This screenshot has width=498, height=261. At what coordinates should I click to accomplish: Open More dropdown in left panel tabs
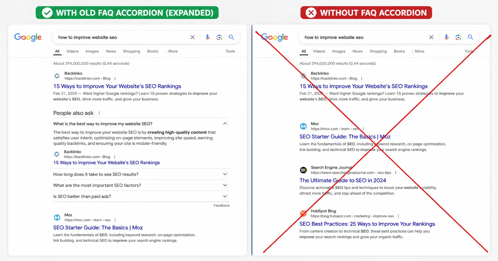[x=172, y=51]
